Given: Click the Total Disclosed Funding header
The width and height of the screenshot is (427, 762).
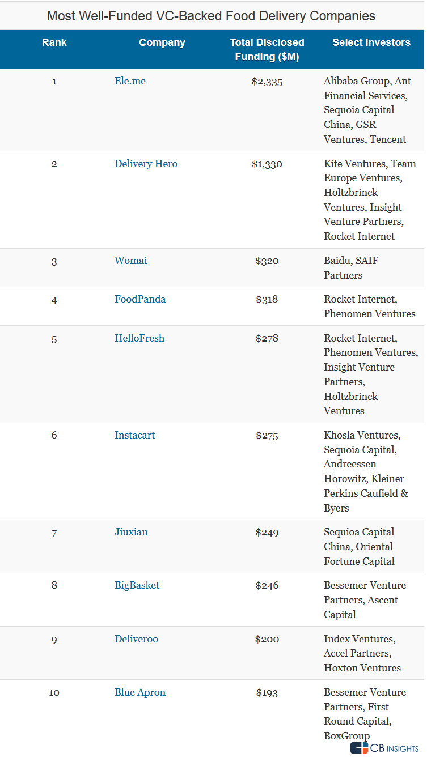Looking at the screenshot, I should coord(267,49).
